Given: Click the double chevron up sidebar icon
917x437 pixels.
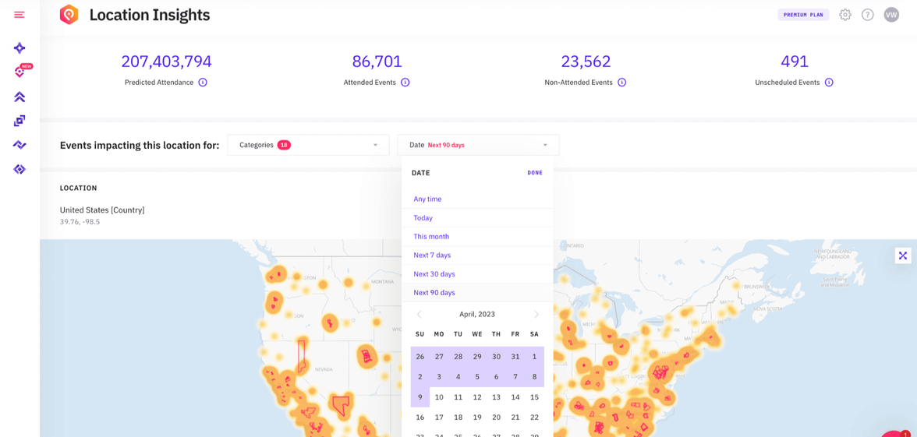Looking at the screenshot, I should click(x=19, y=97).
